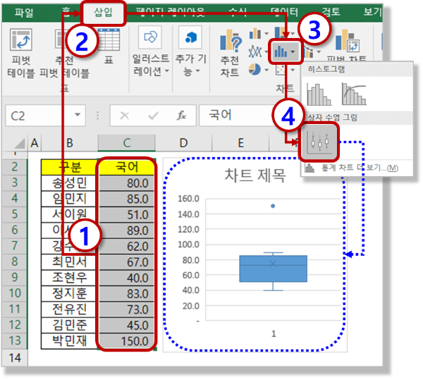This screenshot has width=423, height=379.
Task: Click the cell with value 67.0
Action: [x=126, y=262]
